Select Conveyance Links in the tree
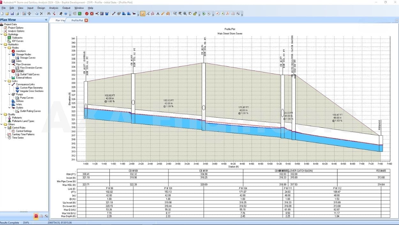Screen dimensions: 399x225 pyautogui.click(x=25, y=85)
